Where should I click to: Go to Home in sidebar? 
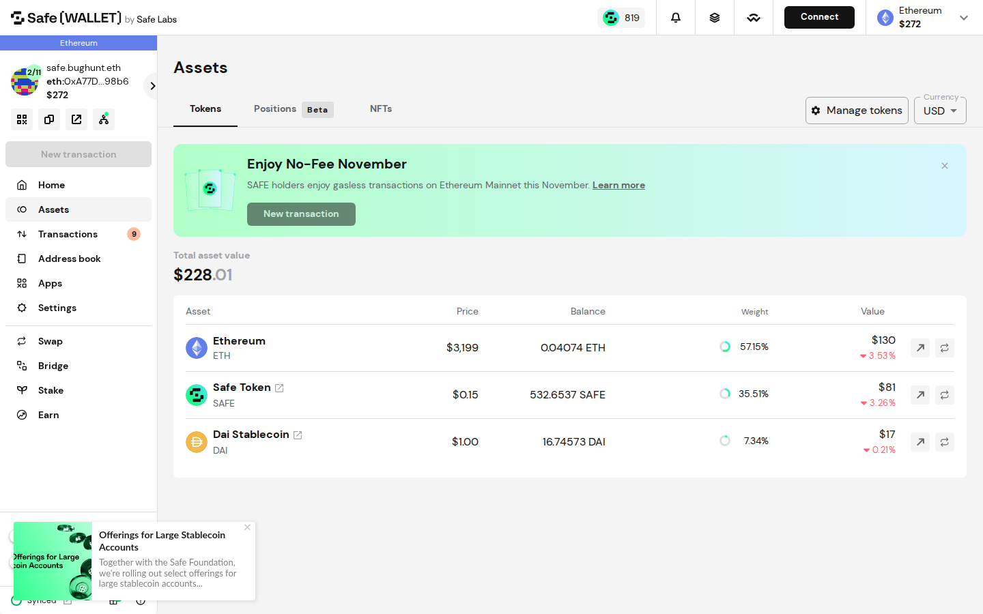click(x=79, y=185)
